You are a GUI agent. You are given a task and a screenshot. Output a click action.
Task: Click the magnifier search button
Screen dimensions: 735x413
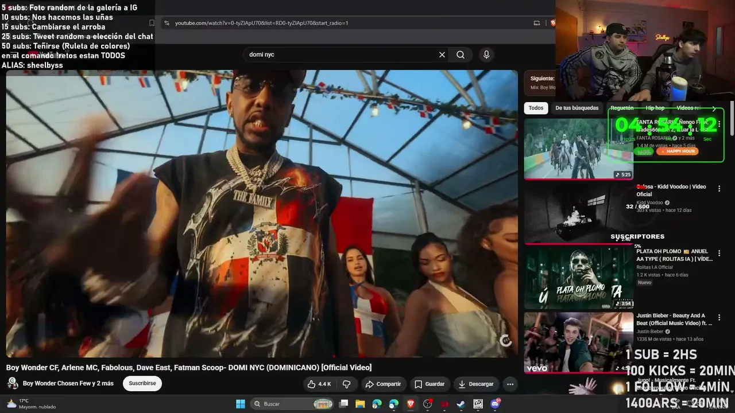click(461, 54)
